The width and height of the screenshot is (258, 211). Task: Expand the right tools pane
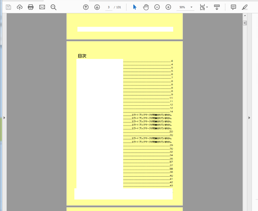249,118
